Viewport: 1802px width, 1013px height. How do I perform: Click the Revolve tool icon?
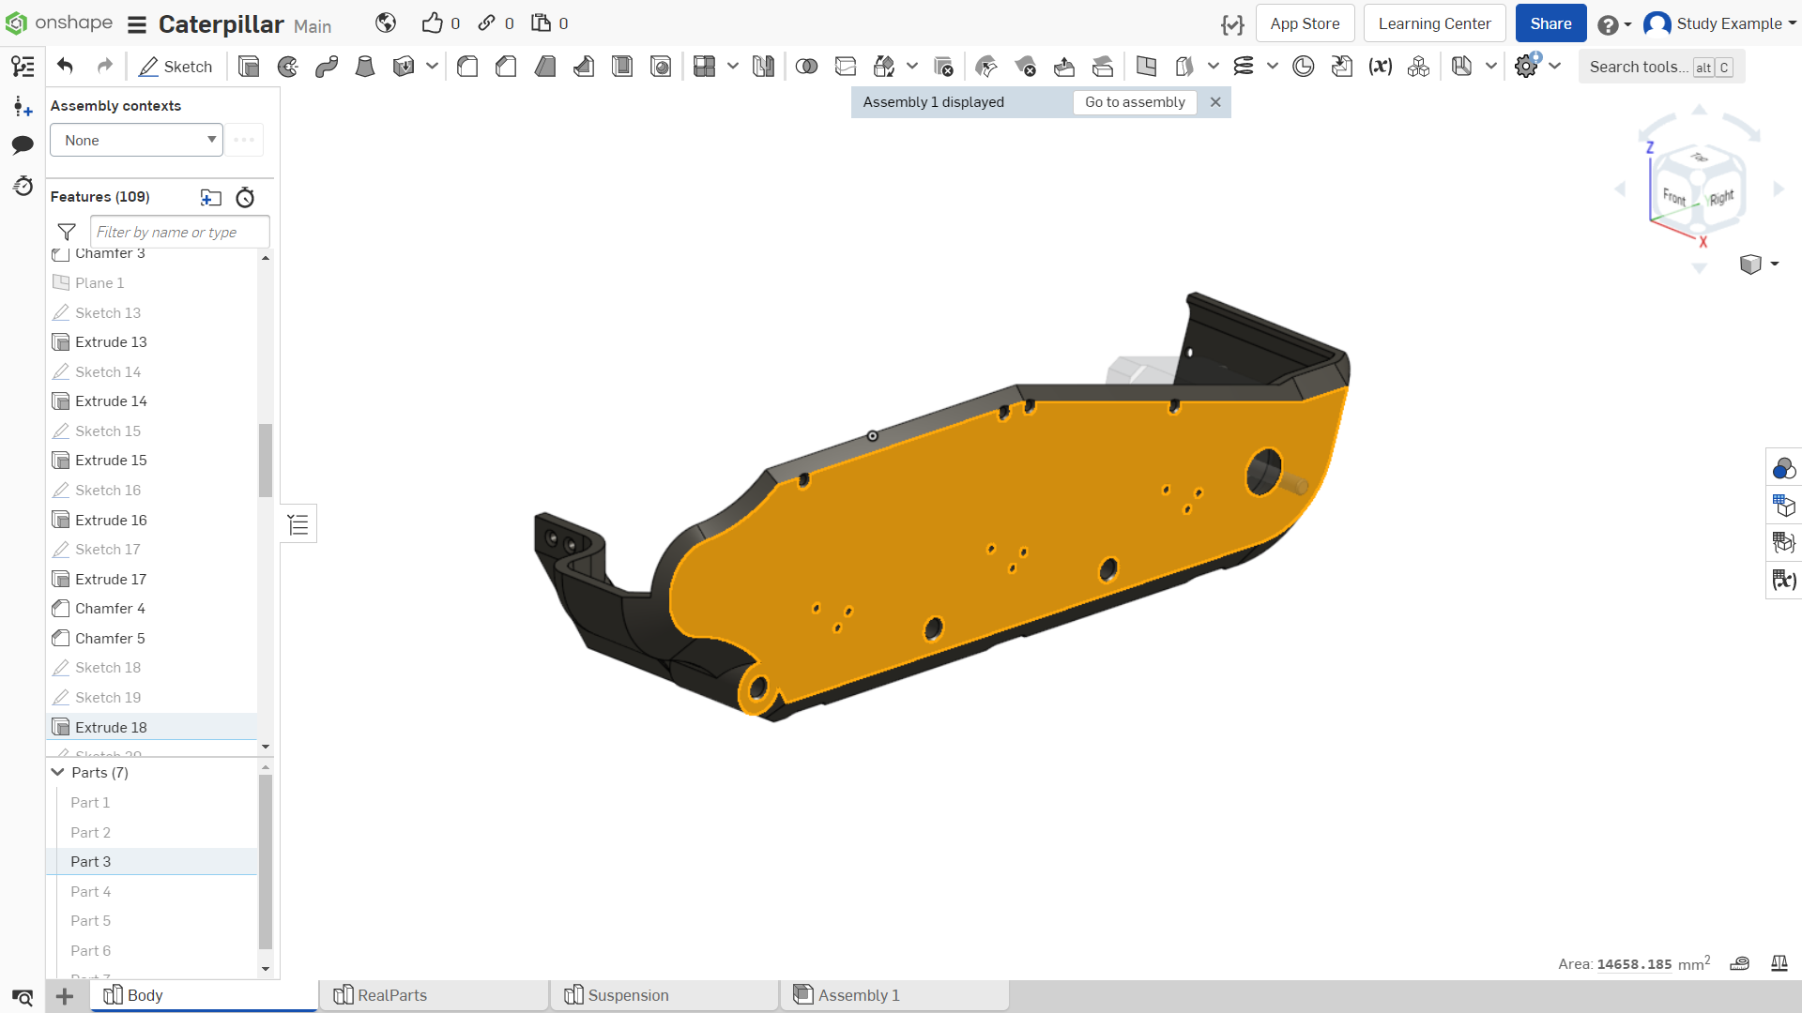coord(288,67)
